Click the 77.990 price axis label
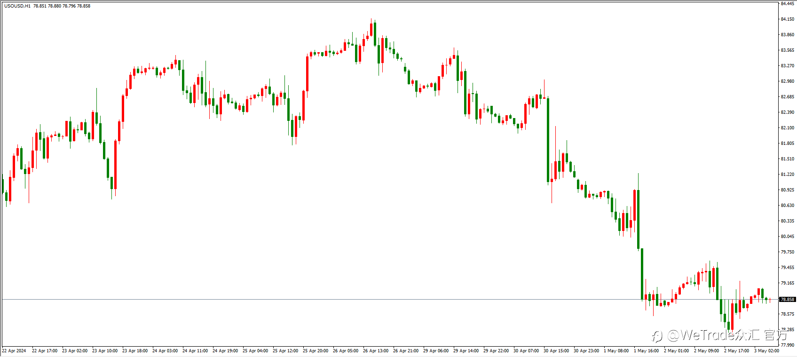Image resolution: width=797 pixels, height=357 pixels. pos(788,345)
